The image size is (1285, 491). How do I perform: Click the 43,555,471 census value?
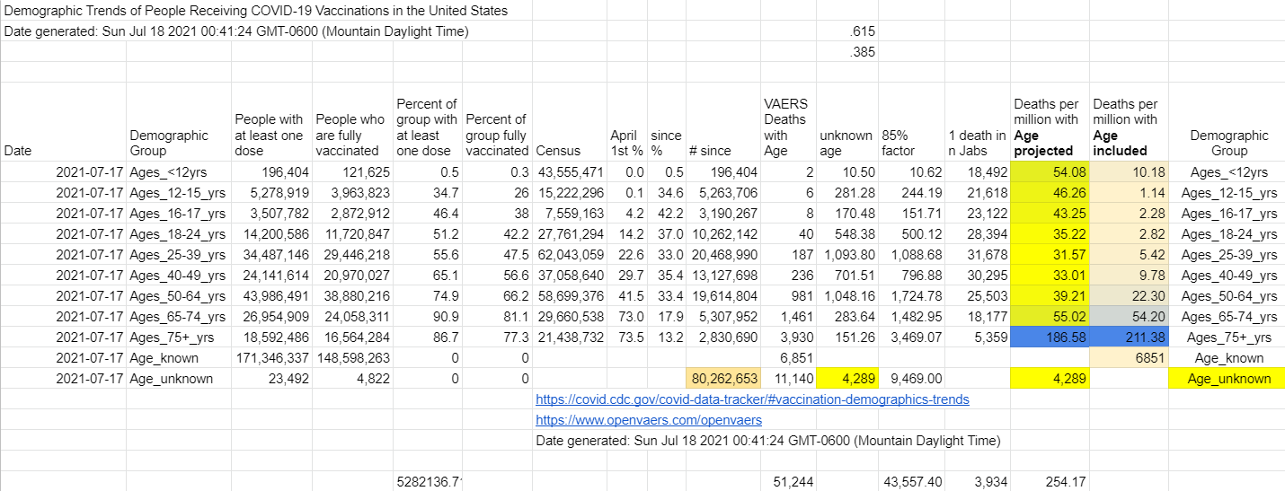[x=570, y=172]
